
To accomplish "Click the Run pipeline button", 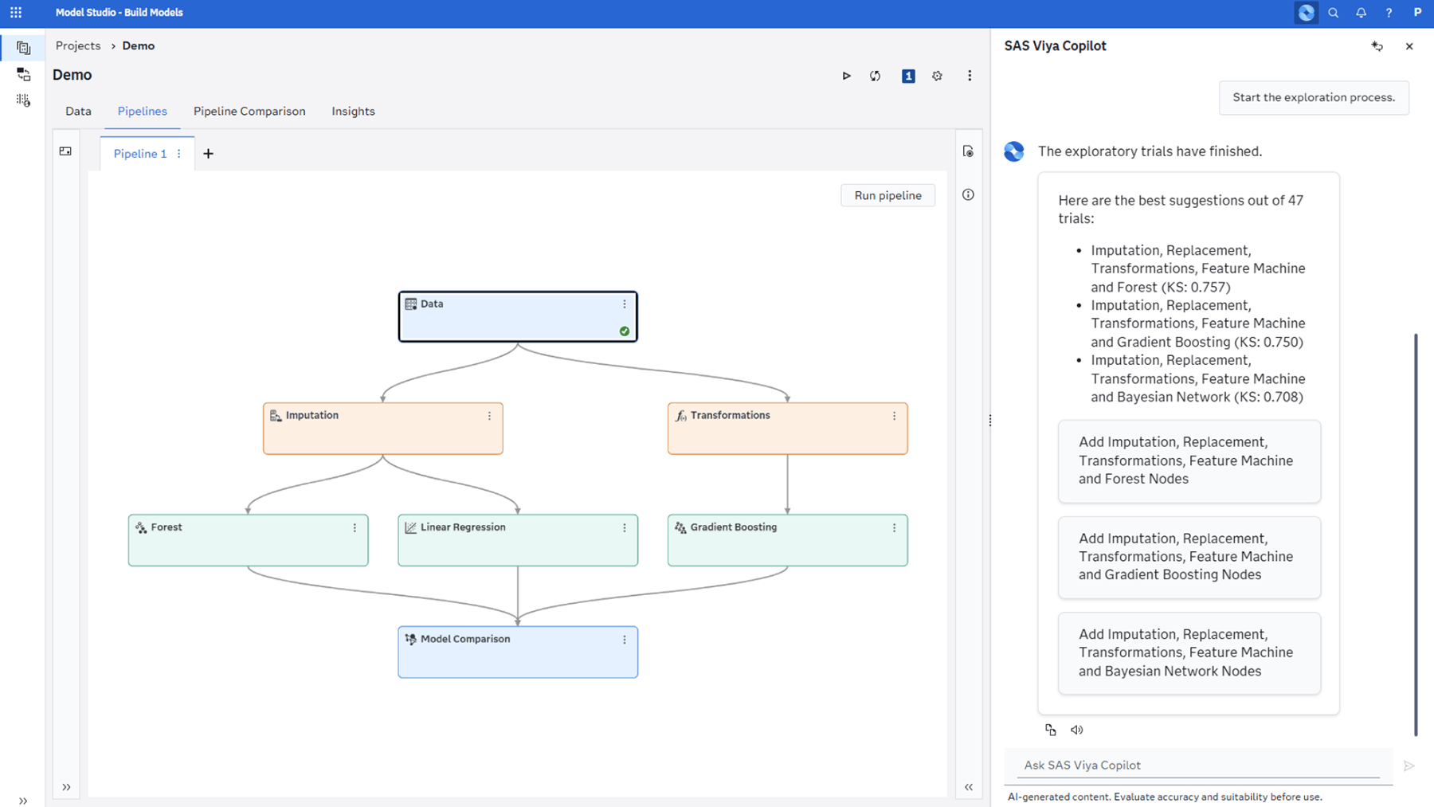I will tap(887, 195).
